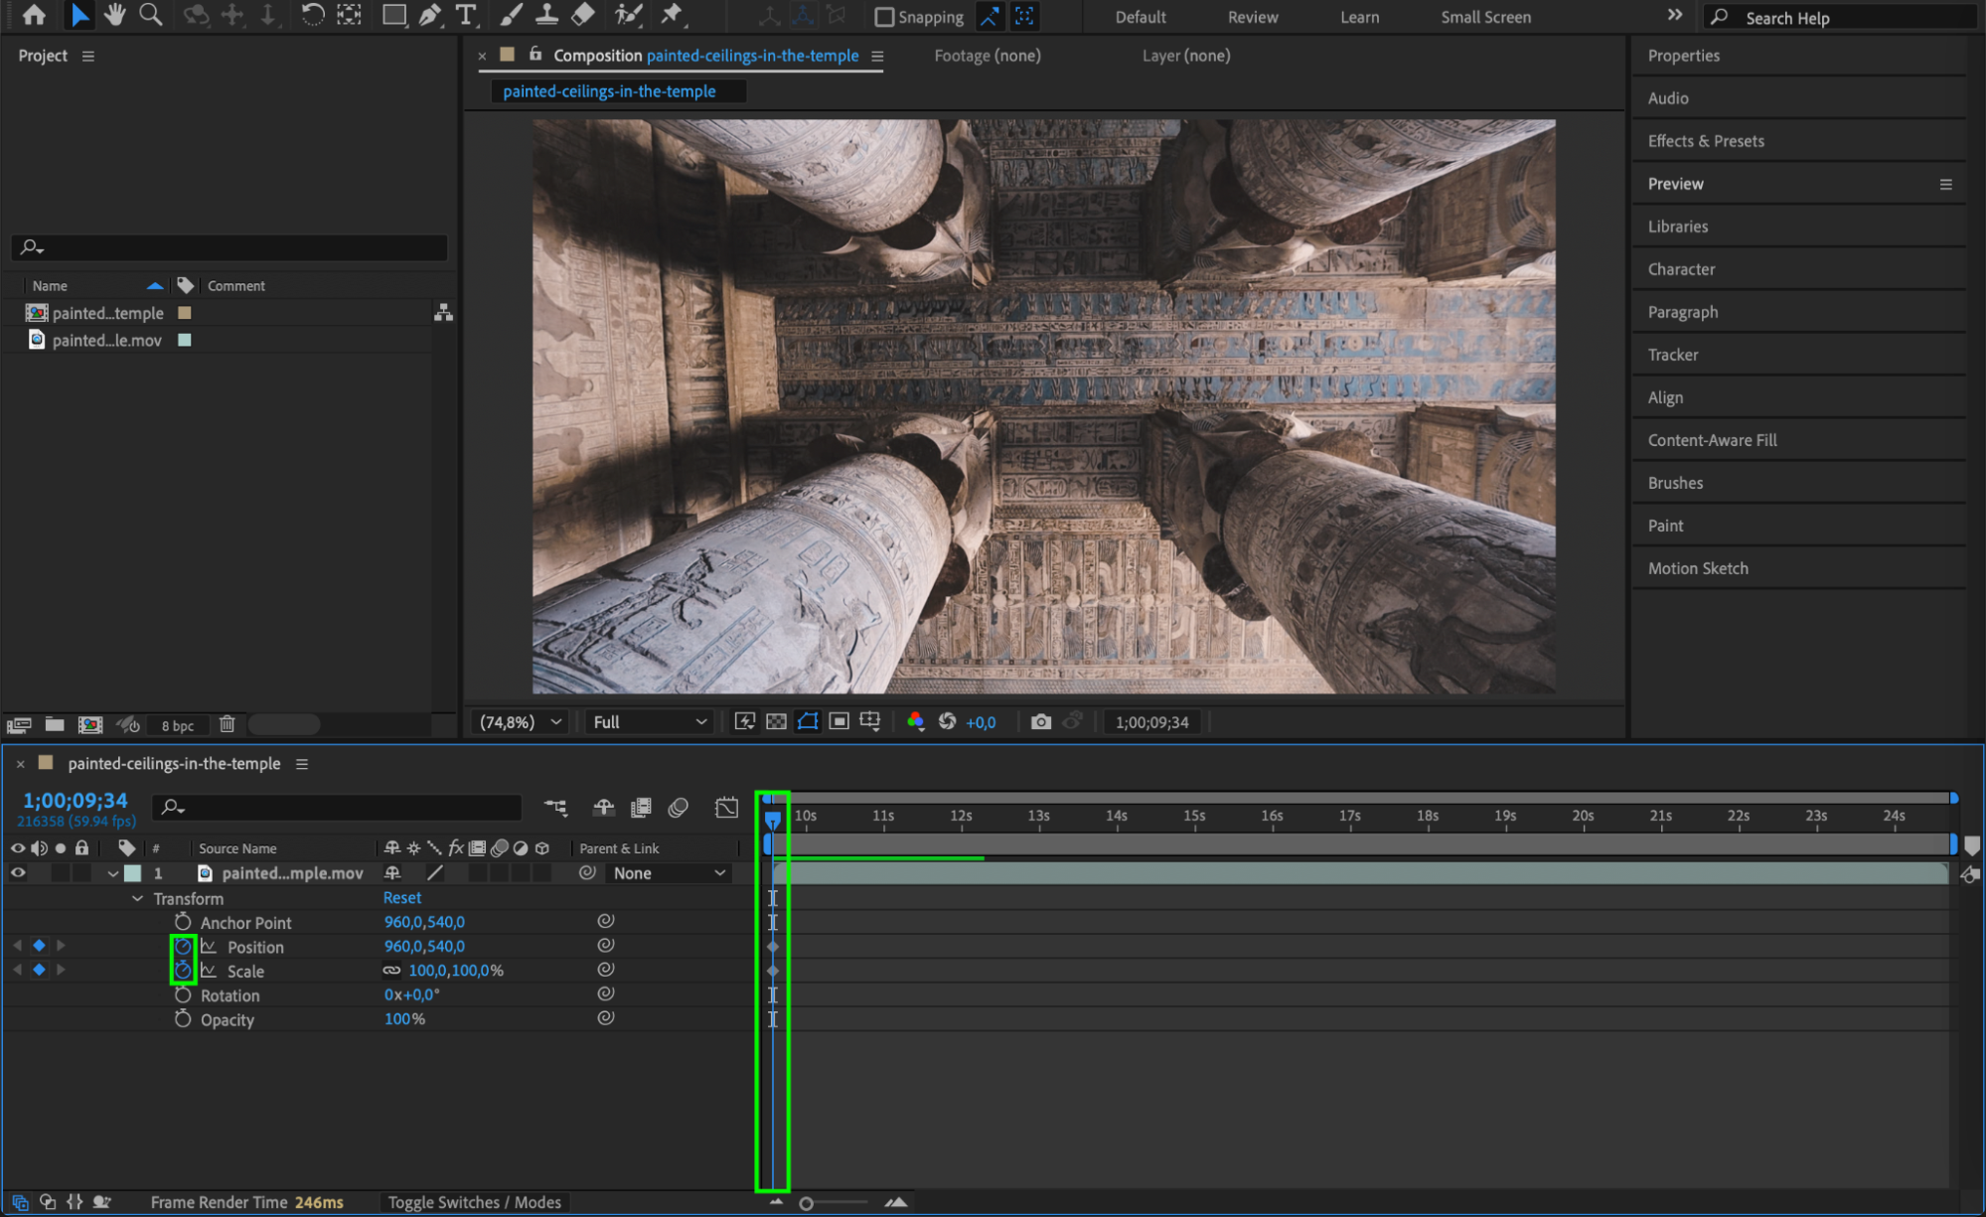Click the Transform Reset link
The image size is (1986, 1217).
401,897
